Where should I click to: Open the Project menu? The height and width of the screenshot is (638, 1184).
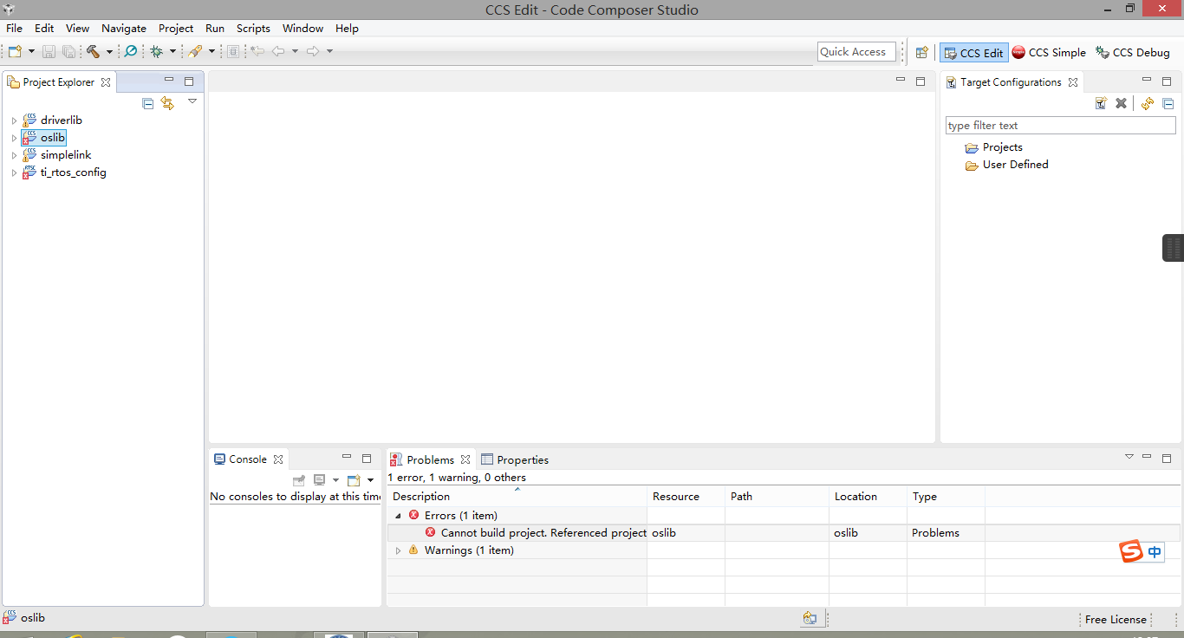point(176,29)
